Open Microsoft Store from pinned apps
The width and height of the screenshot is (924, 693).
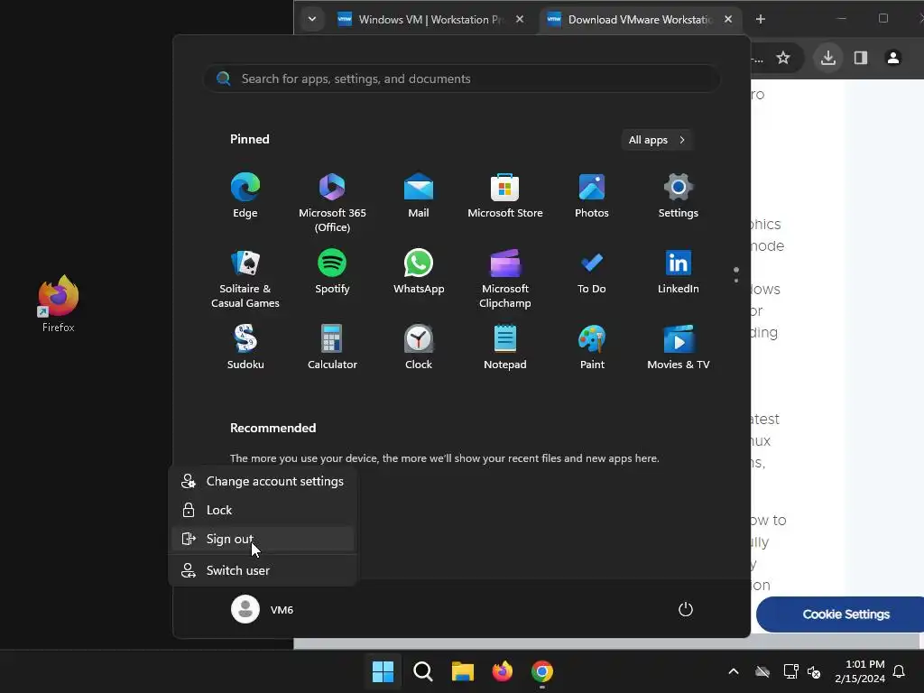click(x=505, y=196)
